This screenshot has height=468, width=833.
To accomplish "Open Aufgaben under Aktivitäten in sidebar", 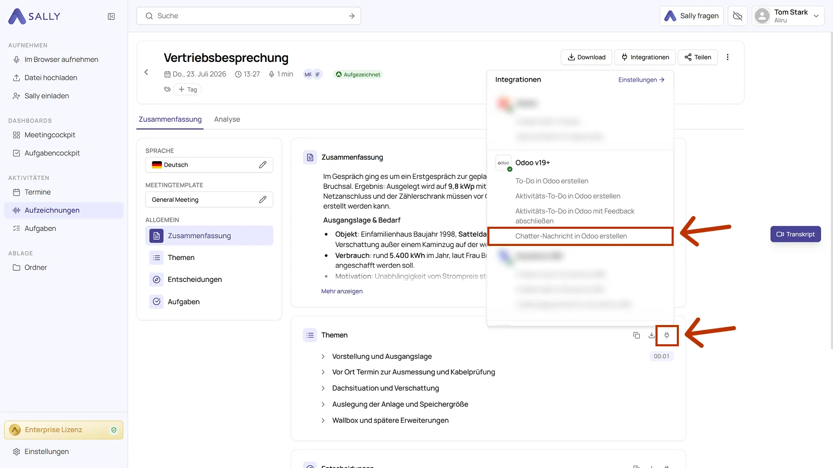I will click(64, 229).
